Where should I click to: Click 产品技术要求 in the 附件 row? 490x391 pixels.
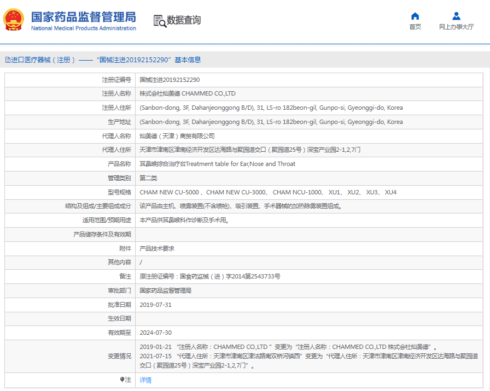[157, 248]
